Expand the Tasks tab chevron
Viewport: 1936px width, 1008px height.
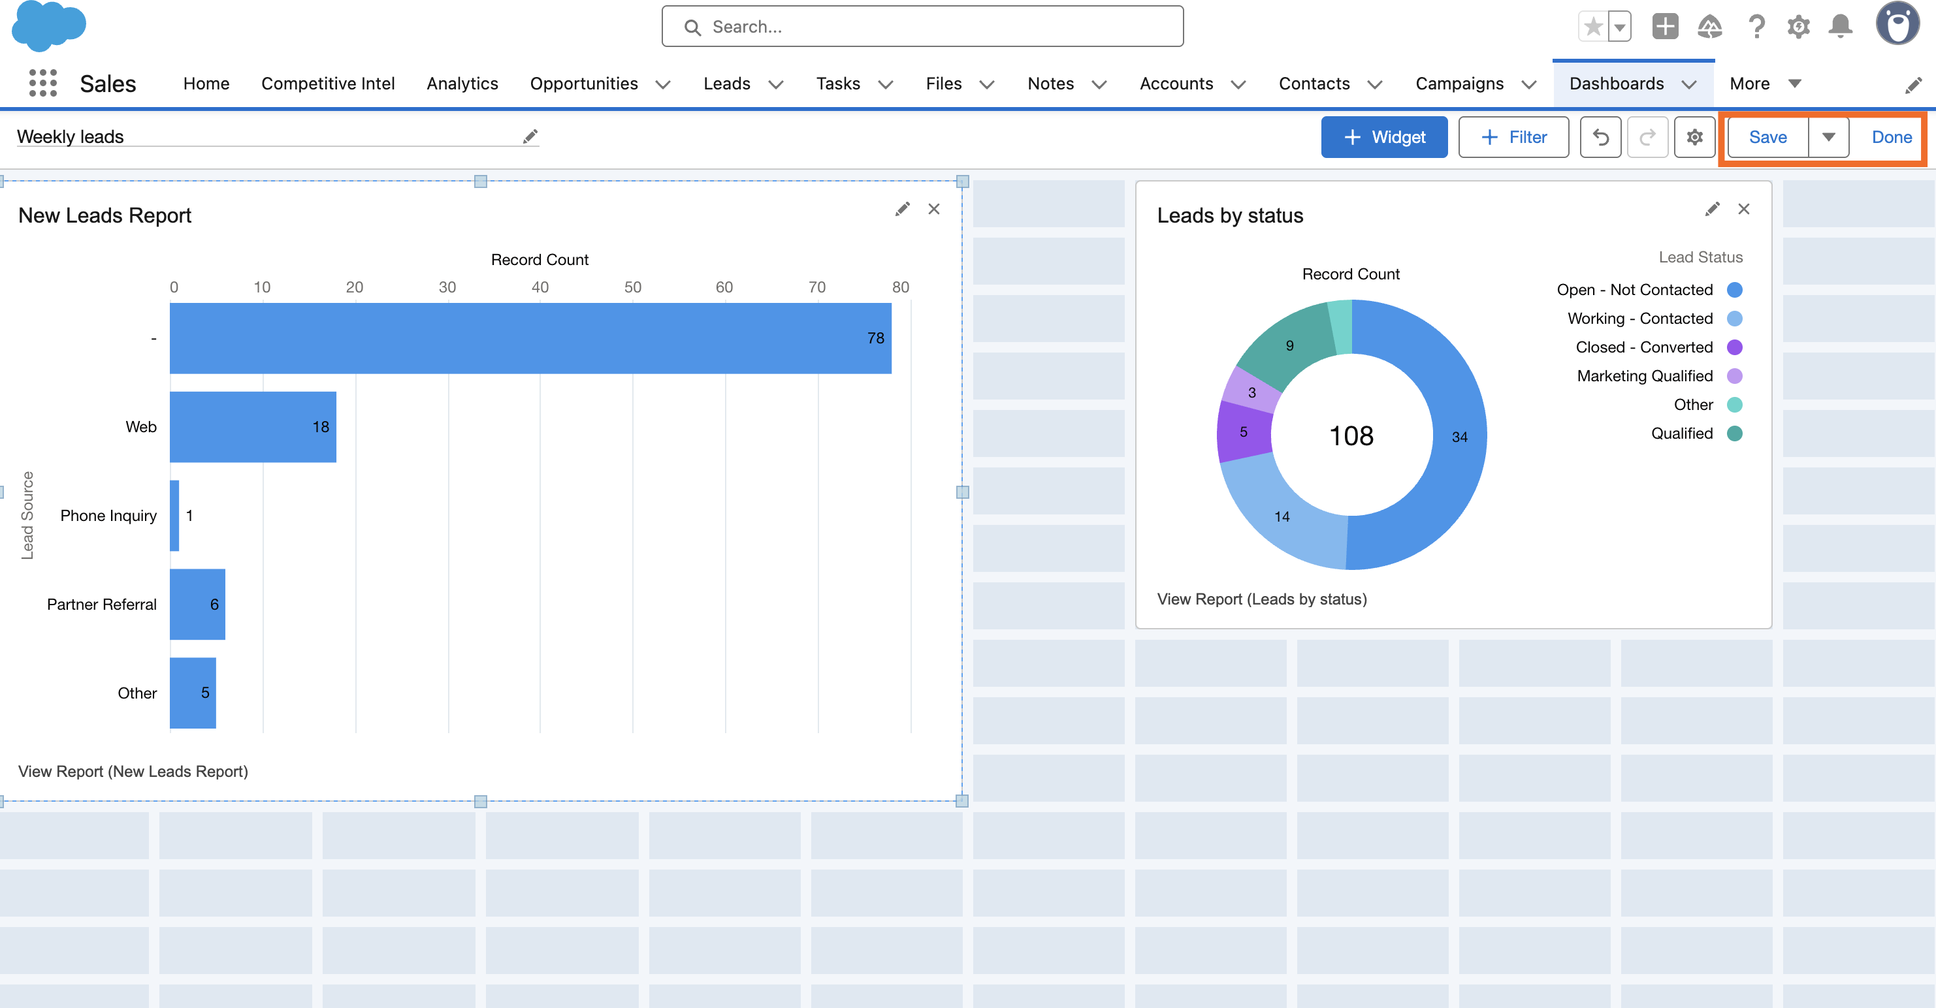(885, 84)
